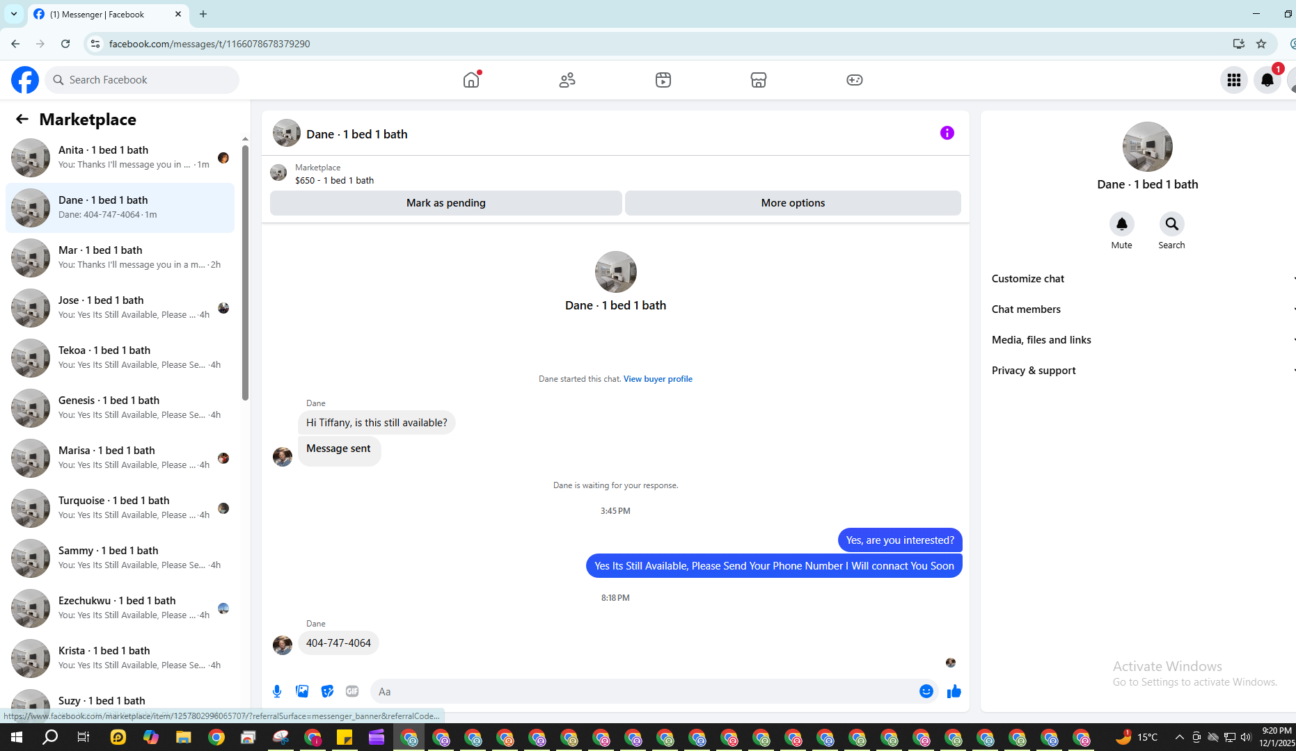The image size is (1296, 751).
Task: Open the View buyer profile link
Action: tap(658, 379)
